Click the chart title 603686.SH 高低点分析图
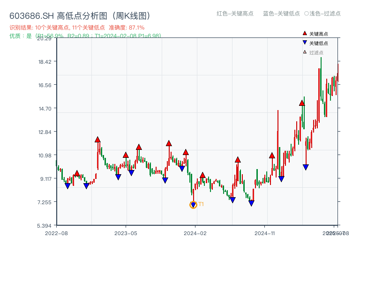This screenshot has width=375, height=281. [80, 16]
